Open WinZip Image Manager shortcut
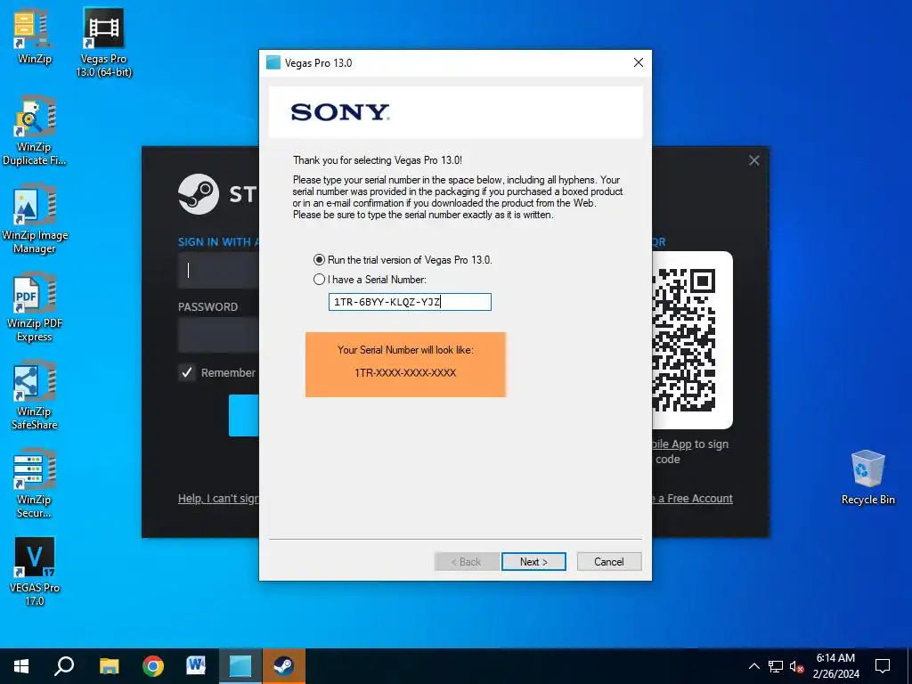 point(35,219)
